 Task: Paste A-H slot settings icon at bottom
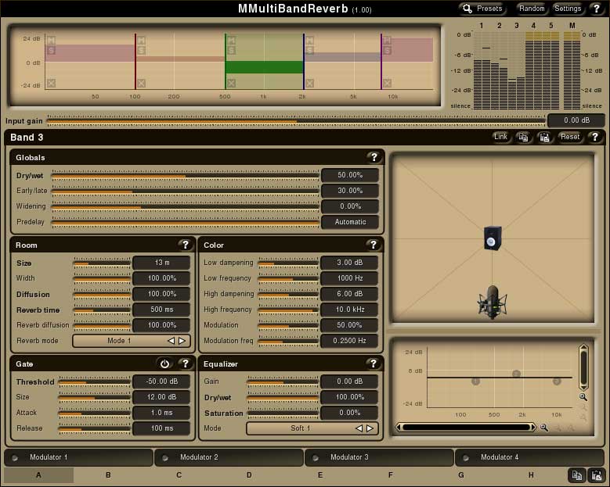pyautogui.click(x=596, y=475)
